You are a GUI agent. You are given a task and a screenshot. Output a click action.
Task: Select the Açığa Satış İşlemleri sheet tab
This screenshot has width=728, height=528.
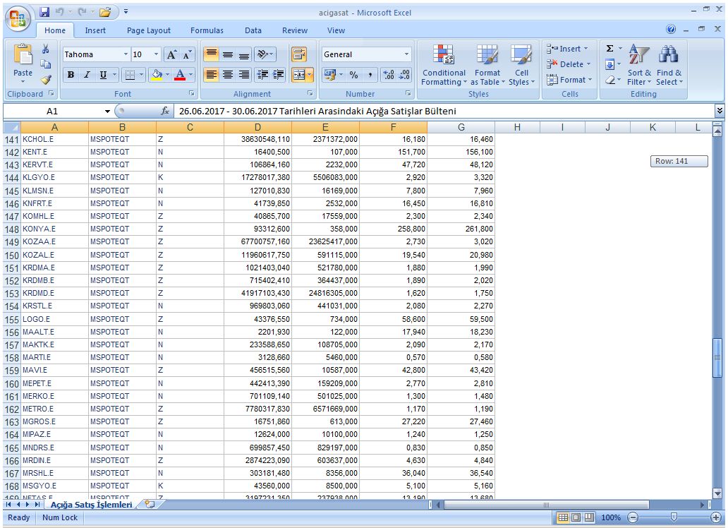pyautogui.click(x=92, y=504)
